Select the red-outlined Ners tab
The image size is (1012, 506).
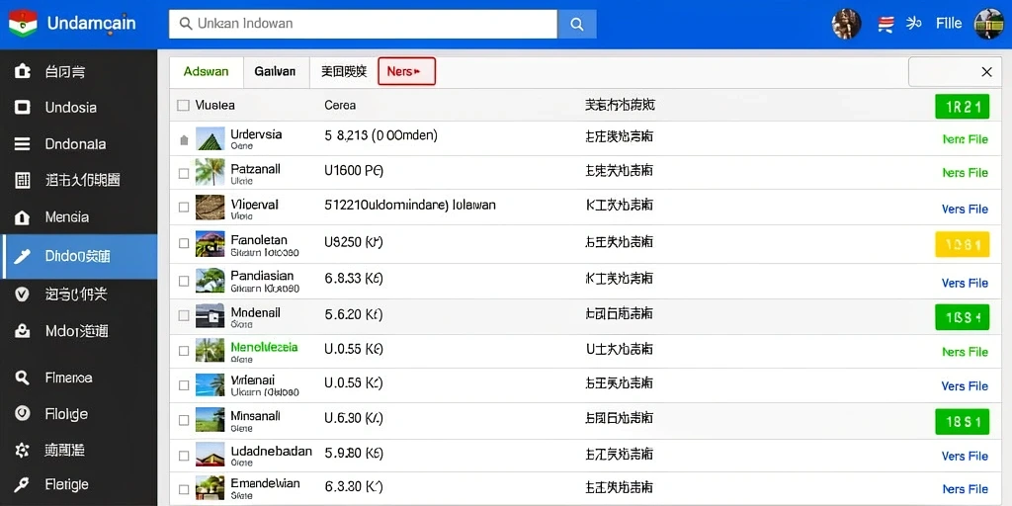(406, 71)
